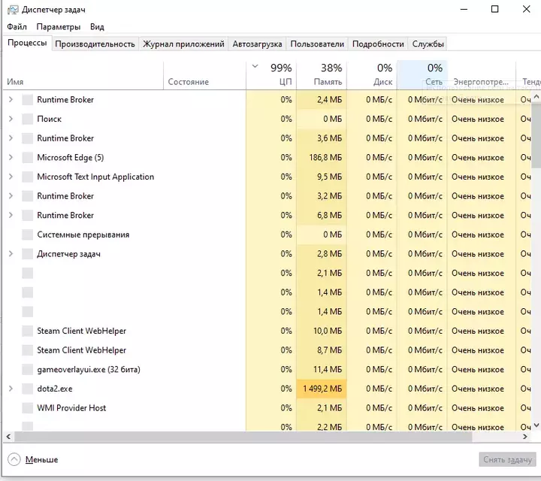Click the Меньше collapse arrow icon
The width and height of the screenshot is (541, 481).
coord(14,460)
